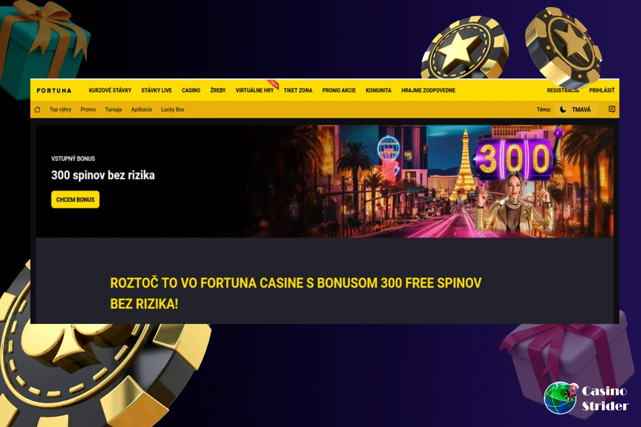Open the chat message icon
This screenshot has width=641, height=427.
pyautogui.click(x=612, y=109)
